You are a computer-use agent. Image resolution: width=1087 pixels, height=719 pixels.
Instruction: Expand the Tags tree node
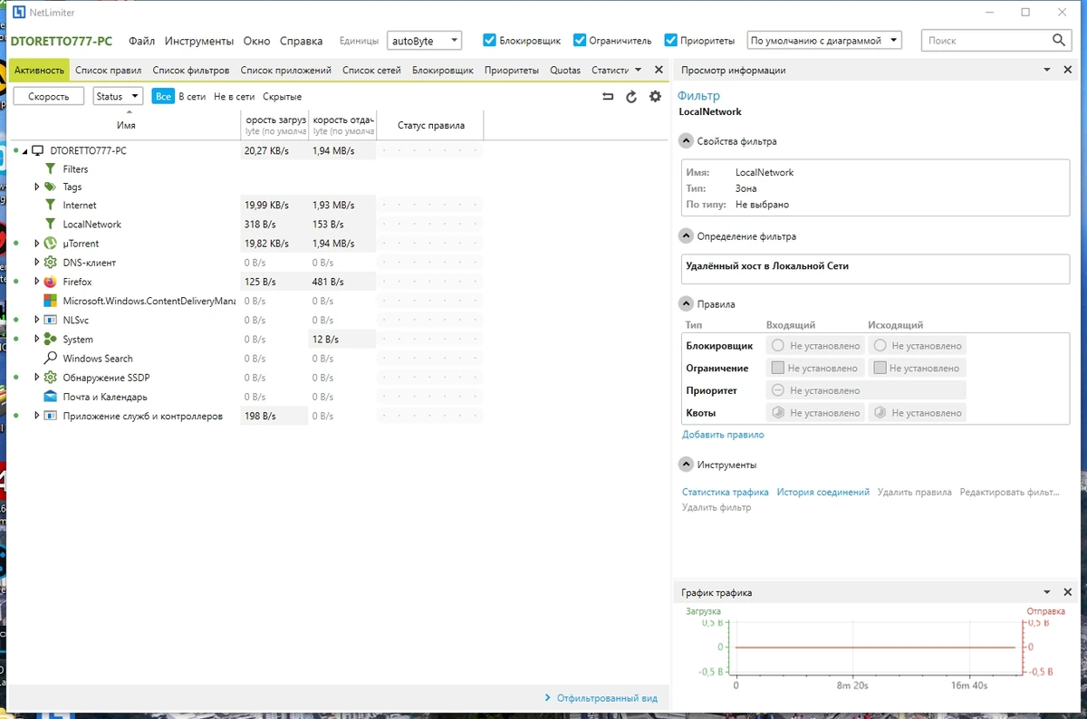[37, 187]
